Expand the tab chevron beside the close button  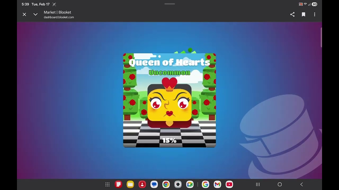point(35,15)
